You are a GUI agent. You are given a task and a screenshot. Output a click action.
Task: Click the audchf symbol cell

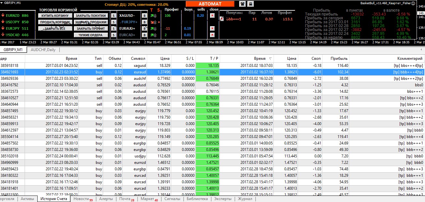click(x=135, y=78)
